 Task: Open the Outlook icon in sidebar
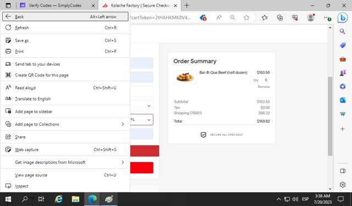pyautogui.click(x=342, y=100)
